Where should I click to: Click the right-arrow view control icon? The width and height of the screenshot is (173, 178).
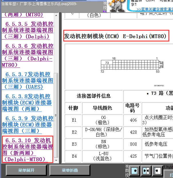[x=135, y=171]
